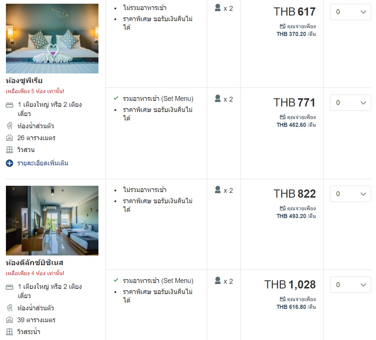The image size is (376, 340).
Task: Expand the room quantity selector for THB 1,028
Action: [x=350, y=285]
